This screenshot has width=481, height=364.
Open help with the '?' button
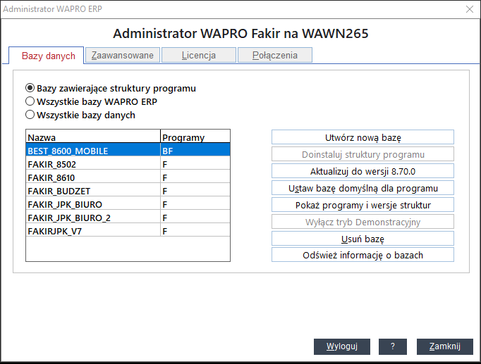pos(393,346)
